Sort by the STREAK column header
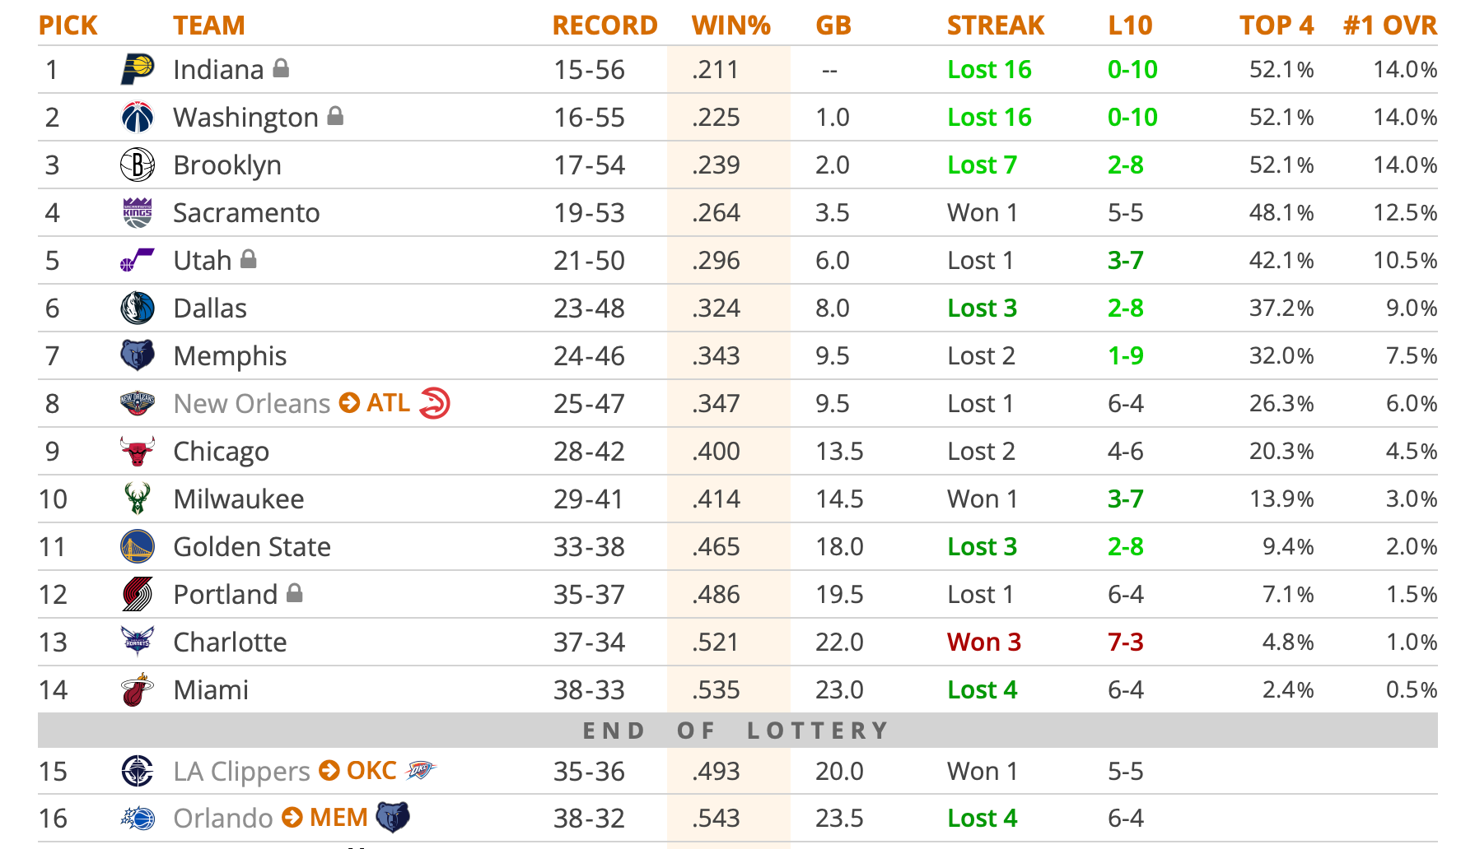 tap(995, 26)
